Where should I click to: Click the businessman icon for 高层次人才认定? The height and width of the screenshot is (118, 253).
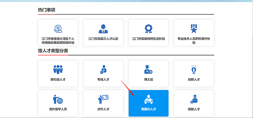tap(103, 29)
